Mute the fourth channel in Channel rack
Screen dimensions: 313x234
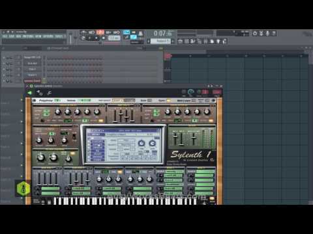(x=4, y=75)
